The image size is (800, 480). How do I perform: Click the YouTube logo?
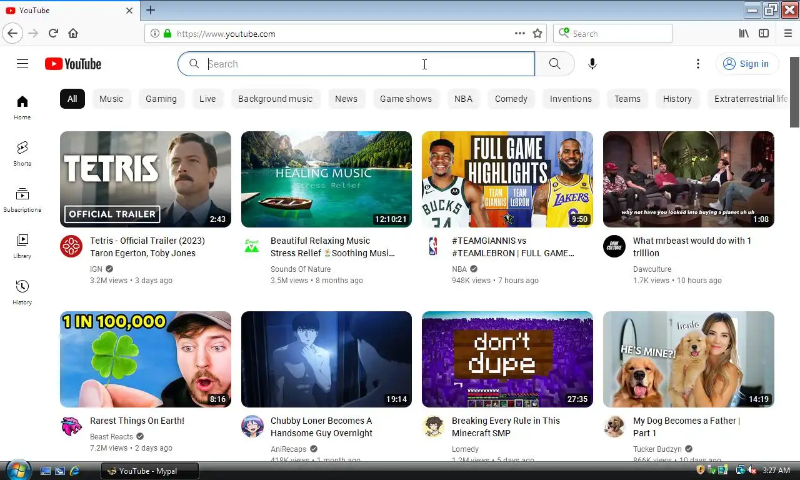tap(73, 64)
